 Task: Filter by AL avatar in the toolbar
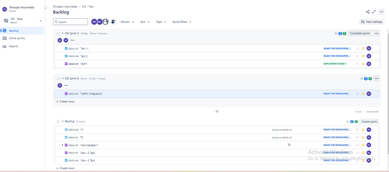pos(100,22)
